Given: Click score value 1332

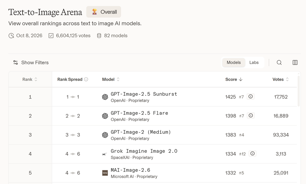Looking at the screenshot, I should coord(230,173).
